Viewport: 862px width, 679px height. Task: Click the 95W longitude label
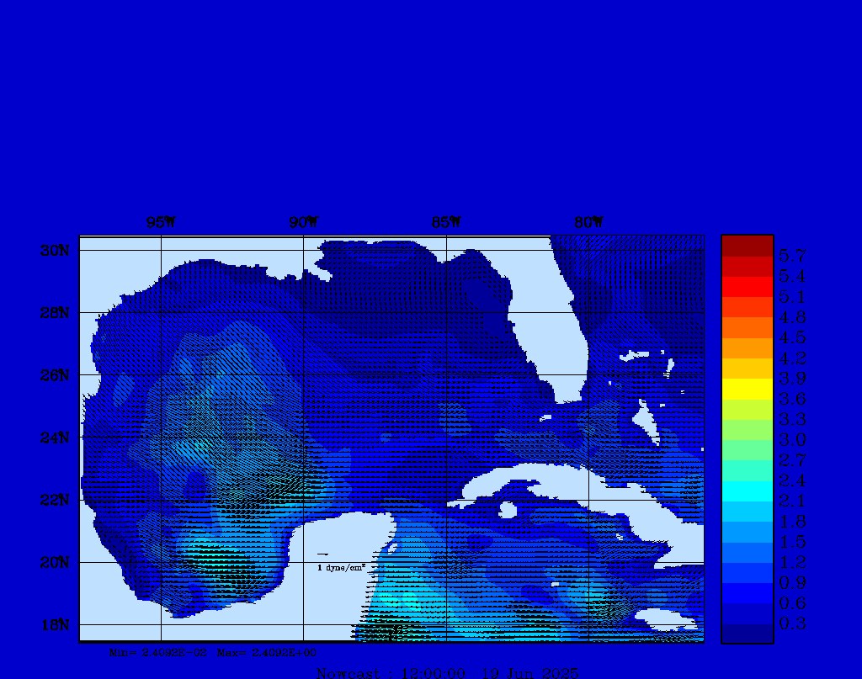point(160,223)
